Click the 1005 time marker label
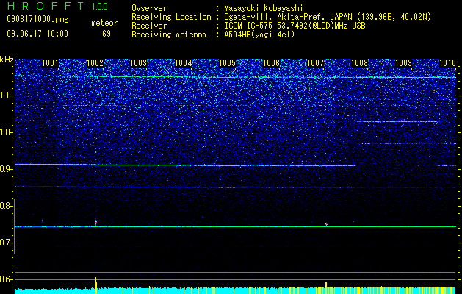The image size is (462, 294). 228,62
